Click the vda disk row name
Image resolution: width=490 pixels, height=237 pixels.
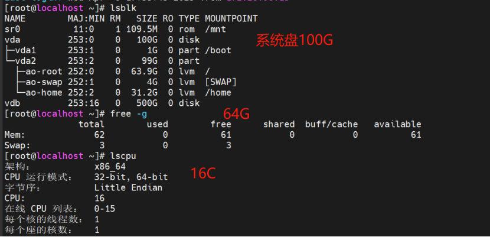[12, 40]
